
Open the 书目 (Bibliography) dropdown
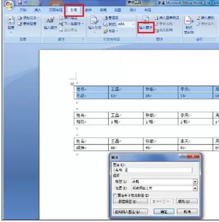coord(111,31)
